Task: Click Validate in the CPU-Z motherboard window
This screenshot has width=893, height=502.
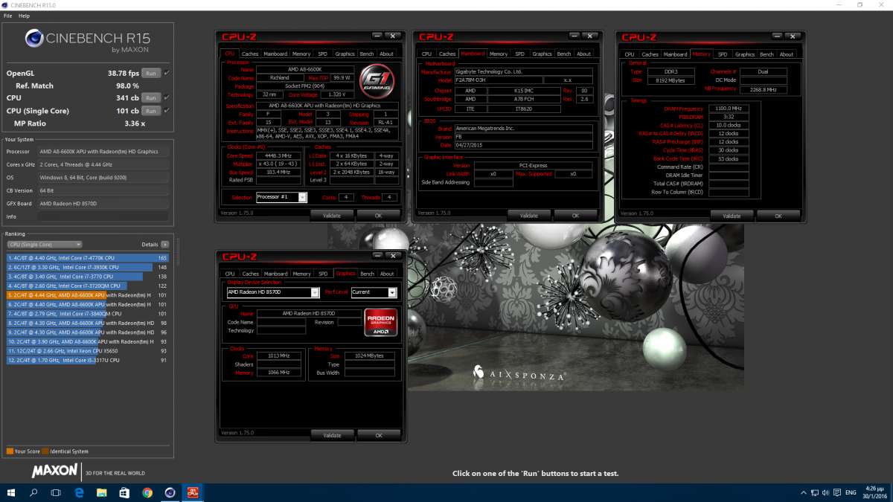Action: coord(529,216)
